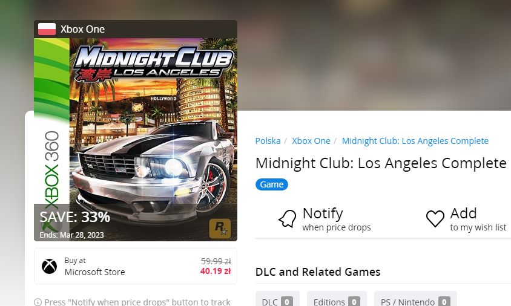Image resolution: width=511 pixels, height=306 pixels.
Task: Click the Poland flag icon
Action: coord(47,29)
